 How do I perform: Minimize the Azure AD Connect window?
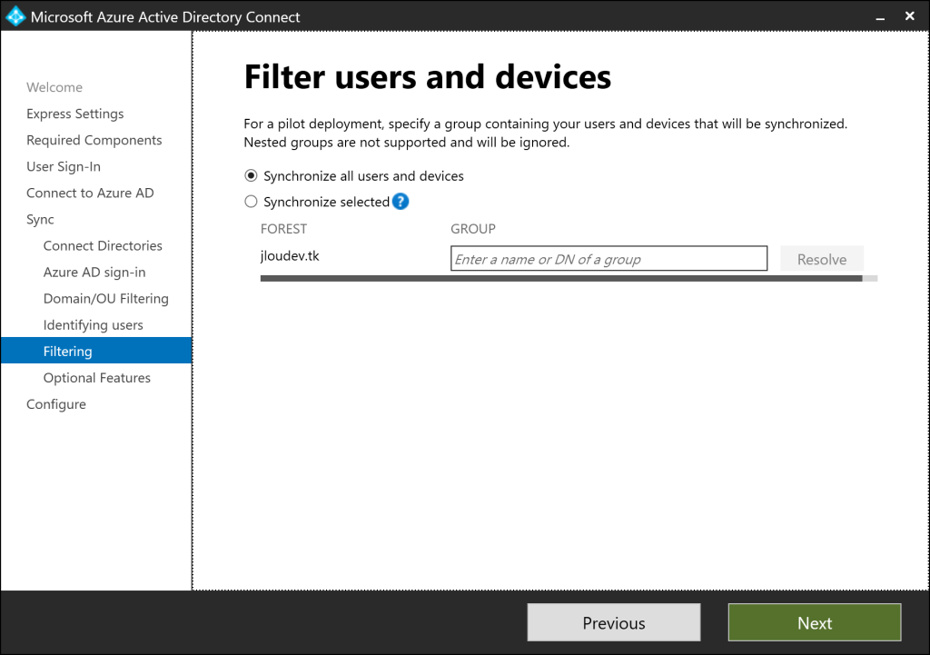click(880, 16)
